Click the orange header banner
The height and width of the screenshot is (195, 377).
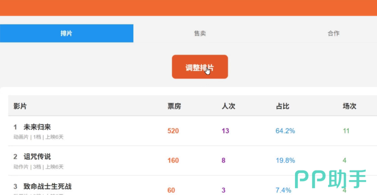click(188, 8)
